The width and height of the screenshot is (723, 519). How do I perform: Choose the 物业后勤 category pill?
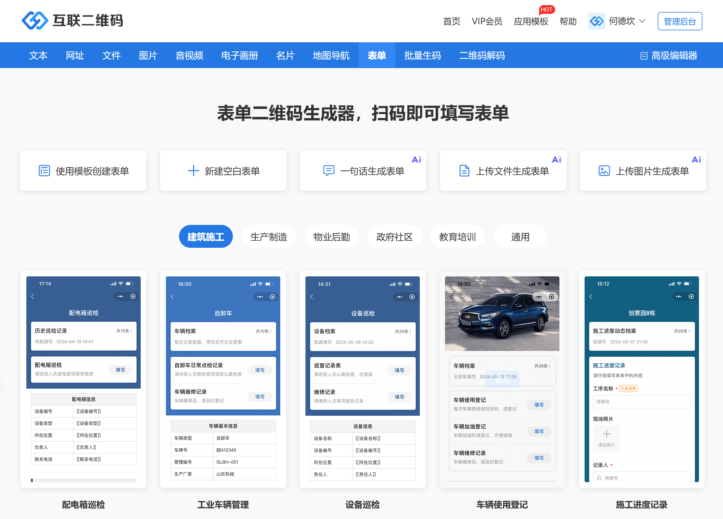pos(331,237)
